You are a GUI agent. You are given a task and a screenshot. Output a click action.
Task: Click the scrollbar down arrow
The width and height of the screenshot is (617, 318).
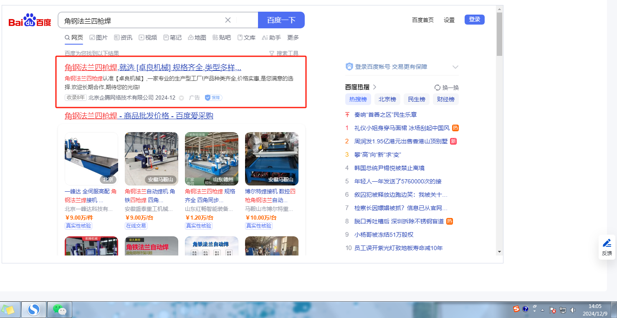click(499, 252)
